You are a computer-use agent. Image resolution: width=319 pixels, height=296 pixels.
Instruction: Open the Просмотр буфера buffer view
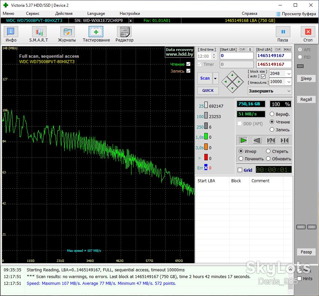click(x=296, y=14)
